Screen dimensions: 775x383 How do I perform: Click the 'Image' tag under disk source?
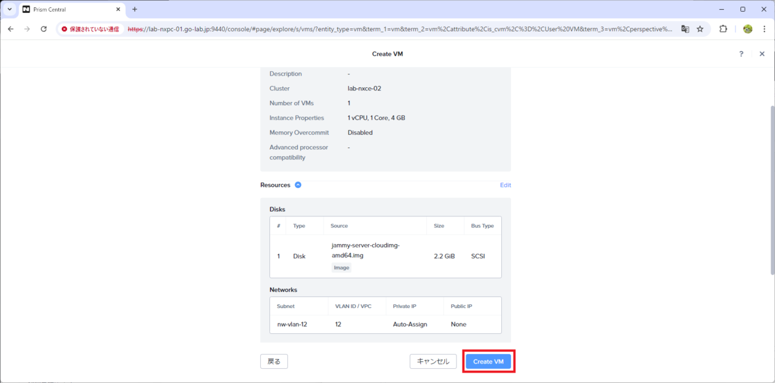342,267
